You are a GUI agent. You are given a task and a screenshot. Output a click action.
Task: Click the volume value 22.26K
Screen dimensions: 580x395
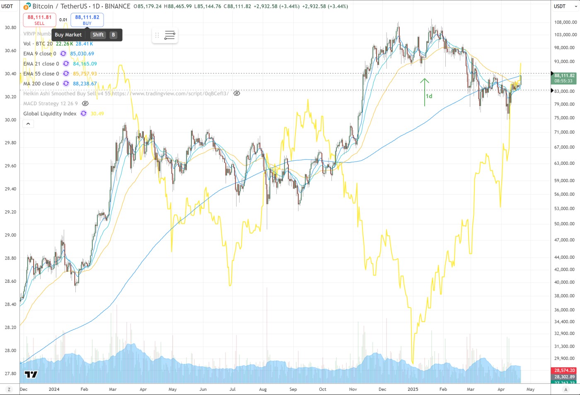pyautogui.click(x=65, y=44)
